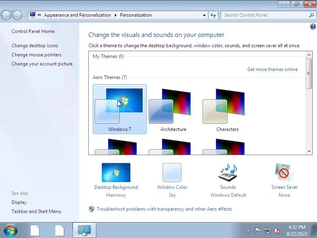Open Change your account picture

pos(42,64)
